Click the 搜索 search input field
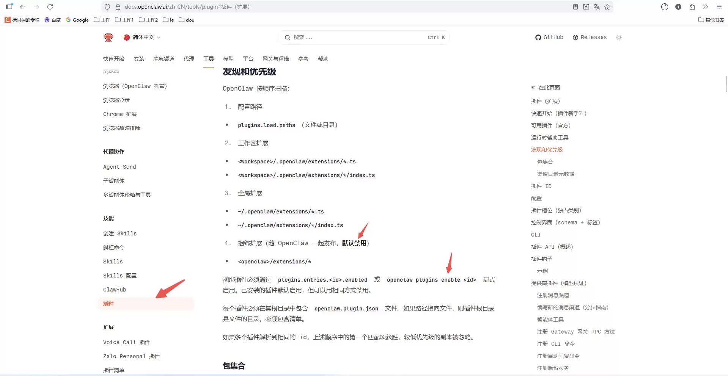The image size is (728, 376). 357,38
